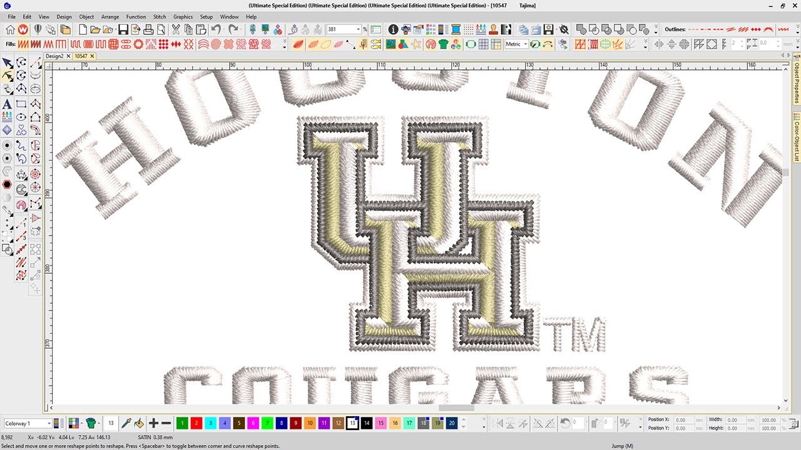The width and height of the screenshot is (801, 450).
Task: Open a design with the folder icon
Action: tap(95, 29)
